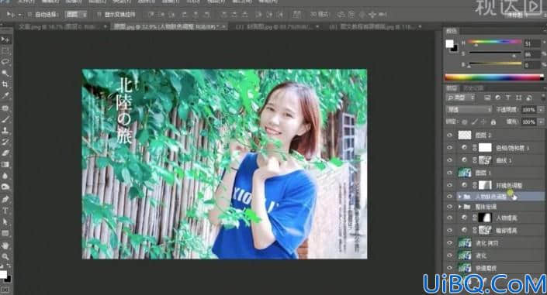
Task: Click the opacity percentage field
Action: pos(529,110)
